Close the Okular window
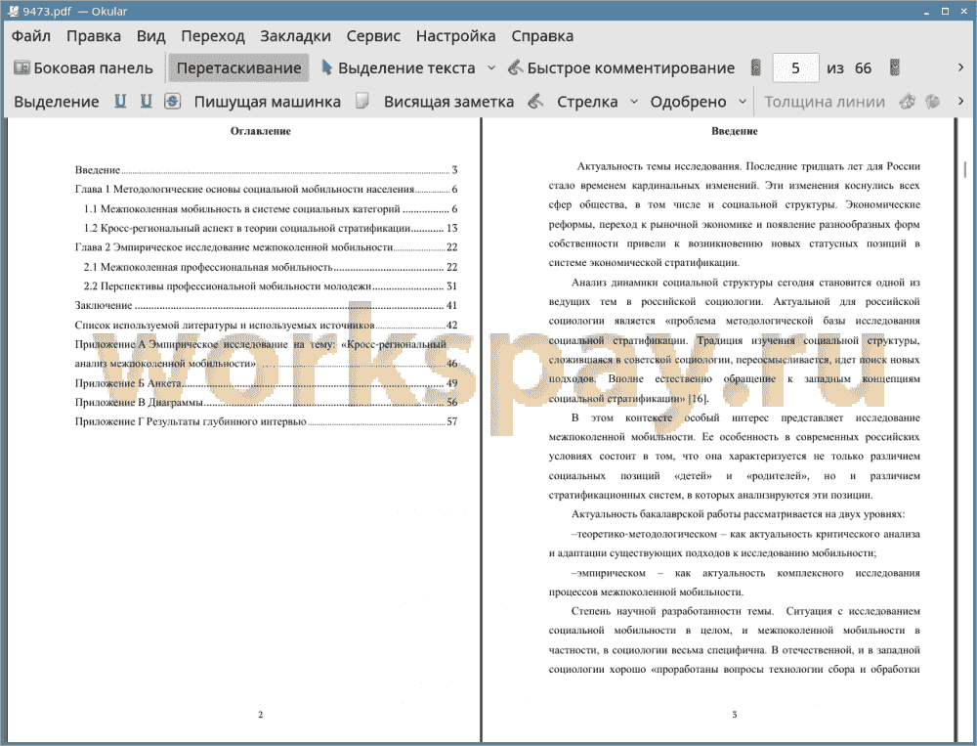This screenshot has width=977, height=746. [x=962, y=11]
